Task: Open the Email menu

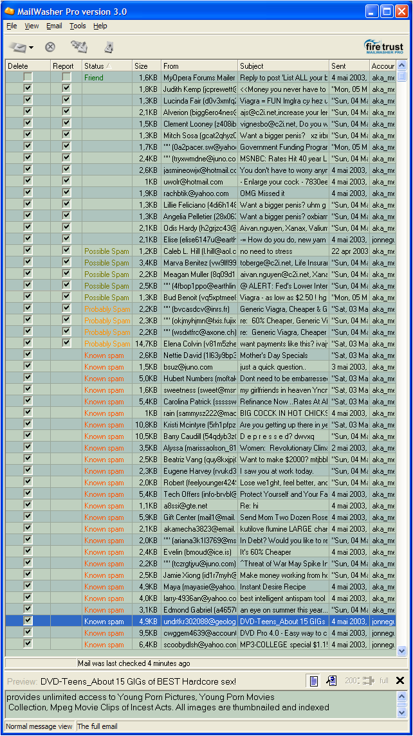Action: pyautogui.click(x=54, y=26)
